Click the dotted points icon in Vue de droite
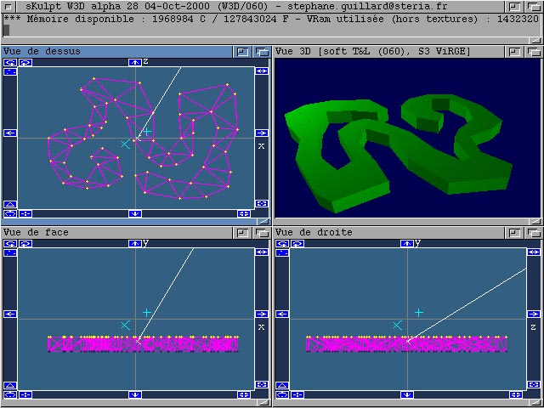 [x=282, y=252]
